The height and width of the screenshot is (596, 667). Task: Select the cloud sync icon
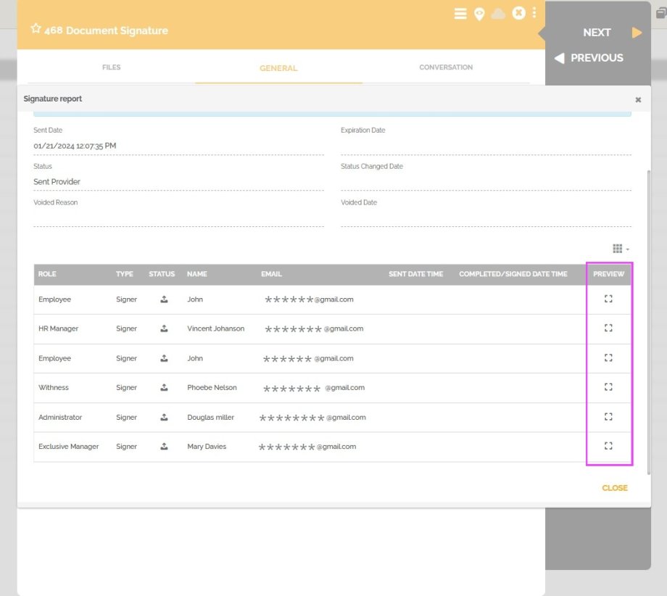pyautogui.click(x=497, y=13)
